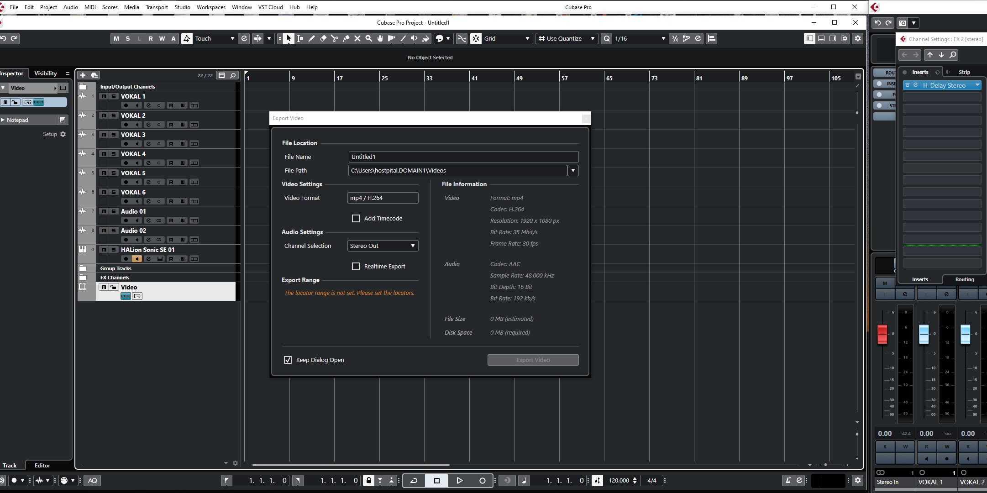The image size is (987, 493).
Task: Click the transport Play button
Action: [459, 480]
